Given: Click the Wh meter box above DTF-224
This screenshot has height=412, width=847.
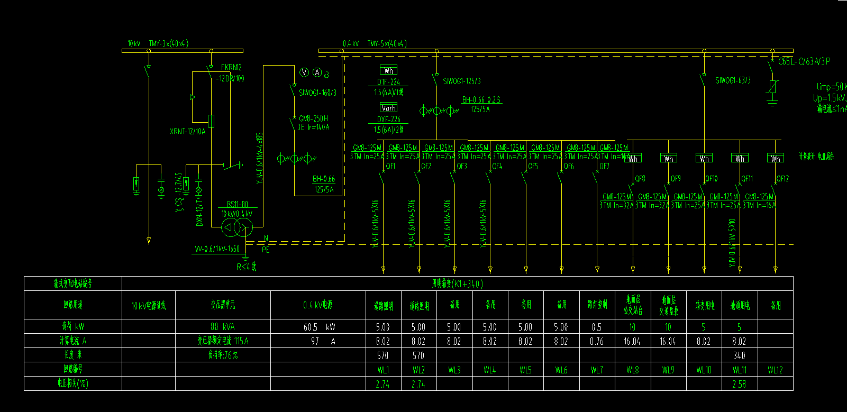Looking at the screenshot, I should tap(388, 70).
